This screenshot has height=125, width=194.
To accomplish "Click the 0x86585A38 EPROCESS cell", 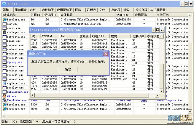I will point(123,105).
